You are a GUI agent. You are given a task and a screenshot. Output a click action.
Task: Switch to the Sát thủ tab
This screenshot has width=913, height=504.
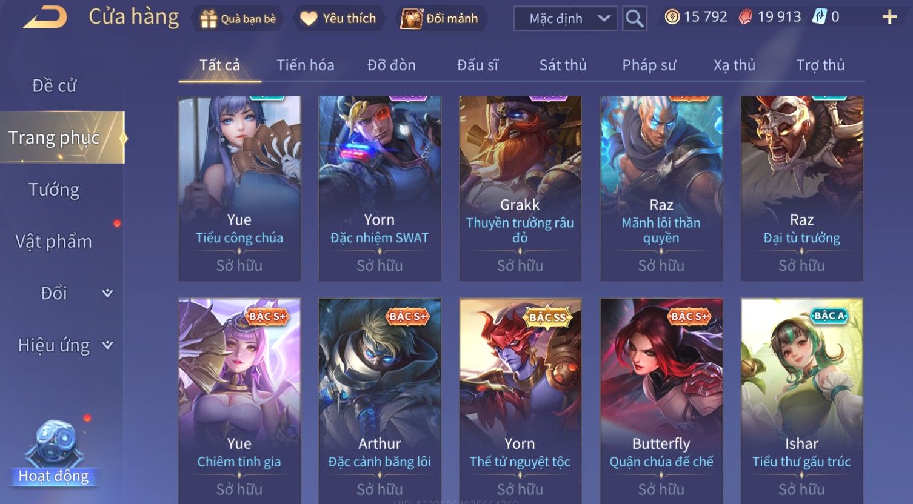tap(563, 65)
